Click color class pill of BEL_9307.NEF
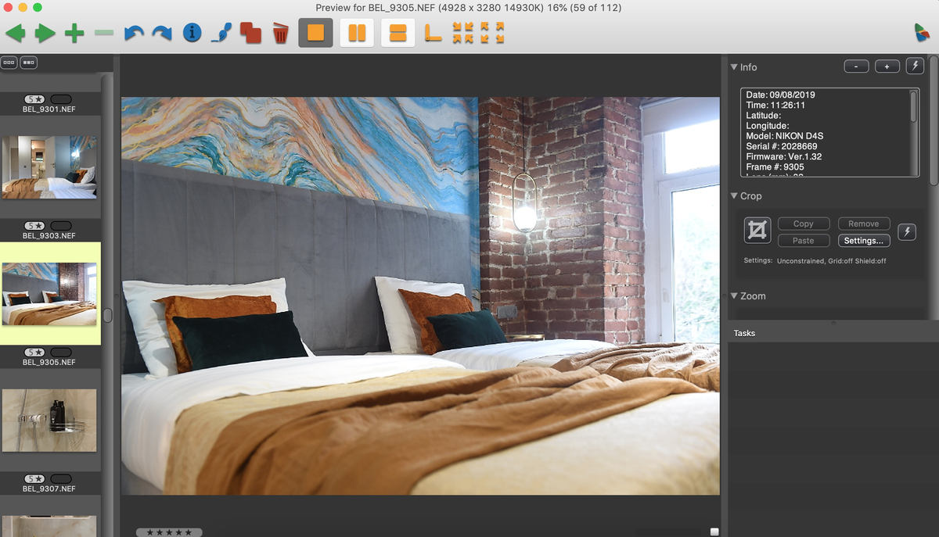This screenshot has height=537, width=939. [61, 478]
